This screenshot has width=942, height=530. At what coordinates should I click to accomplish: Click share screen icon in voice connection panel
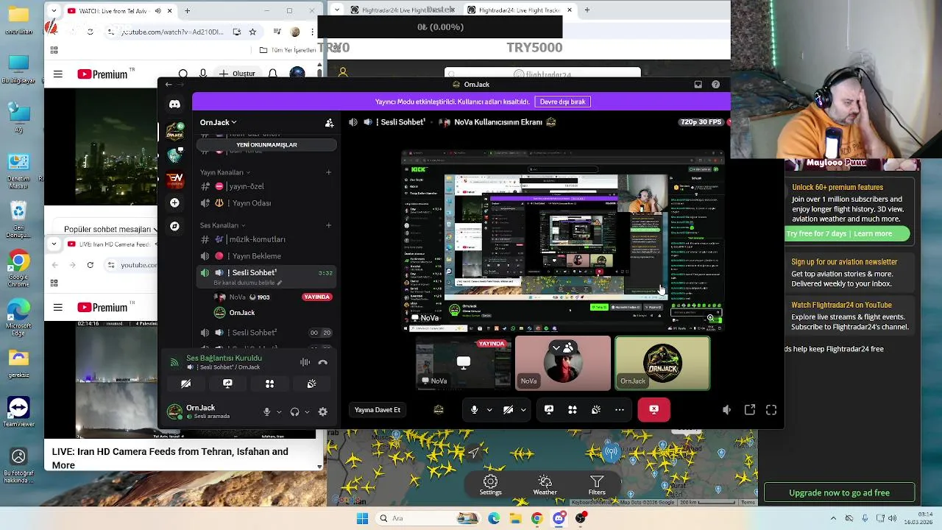pos(227,384)
